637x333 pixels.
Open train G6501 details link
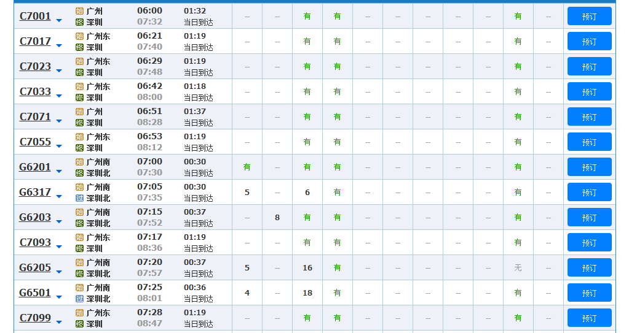(35, 293)
